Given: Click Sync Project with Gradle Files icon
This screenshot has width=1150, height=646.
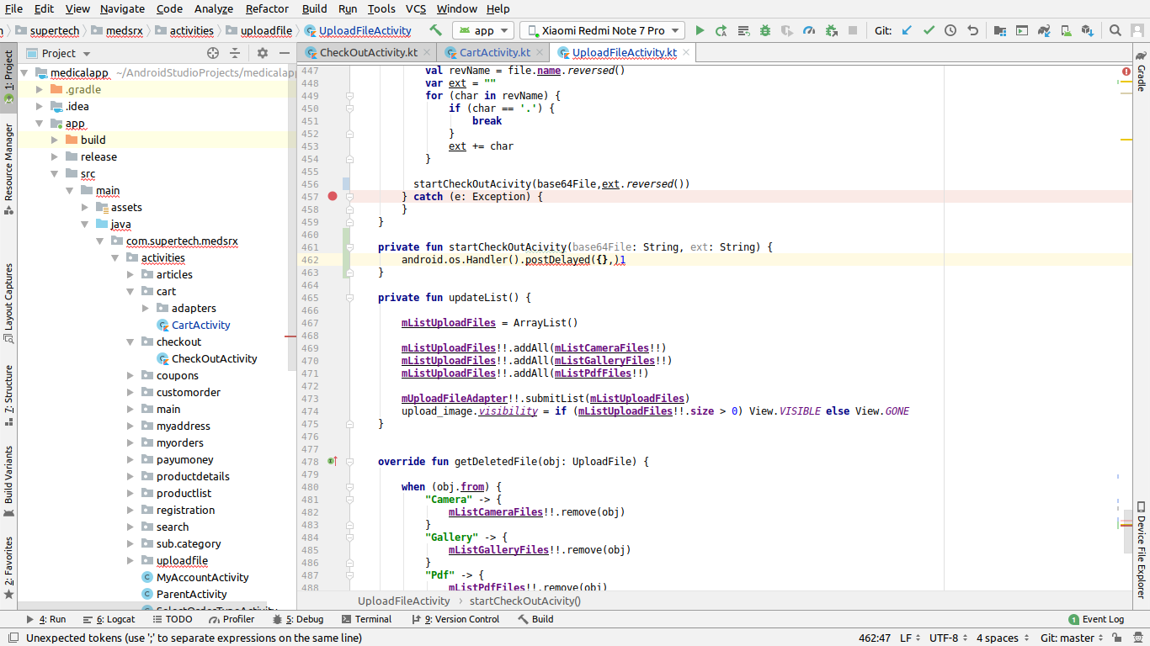Looking at the screenshot, I should (x=1044, y=30).
